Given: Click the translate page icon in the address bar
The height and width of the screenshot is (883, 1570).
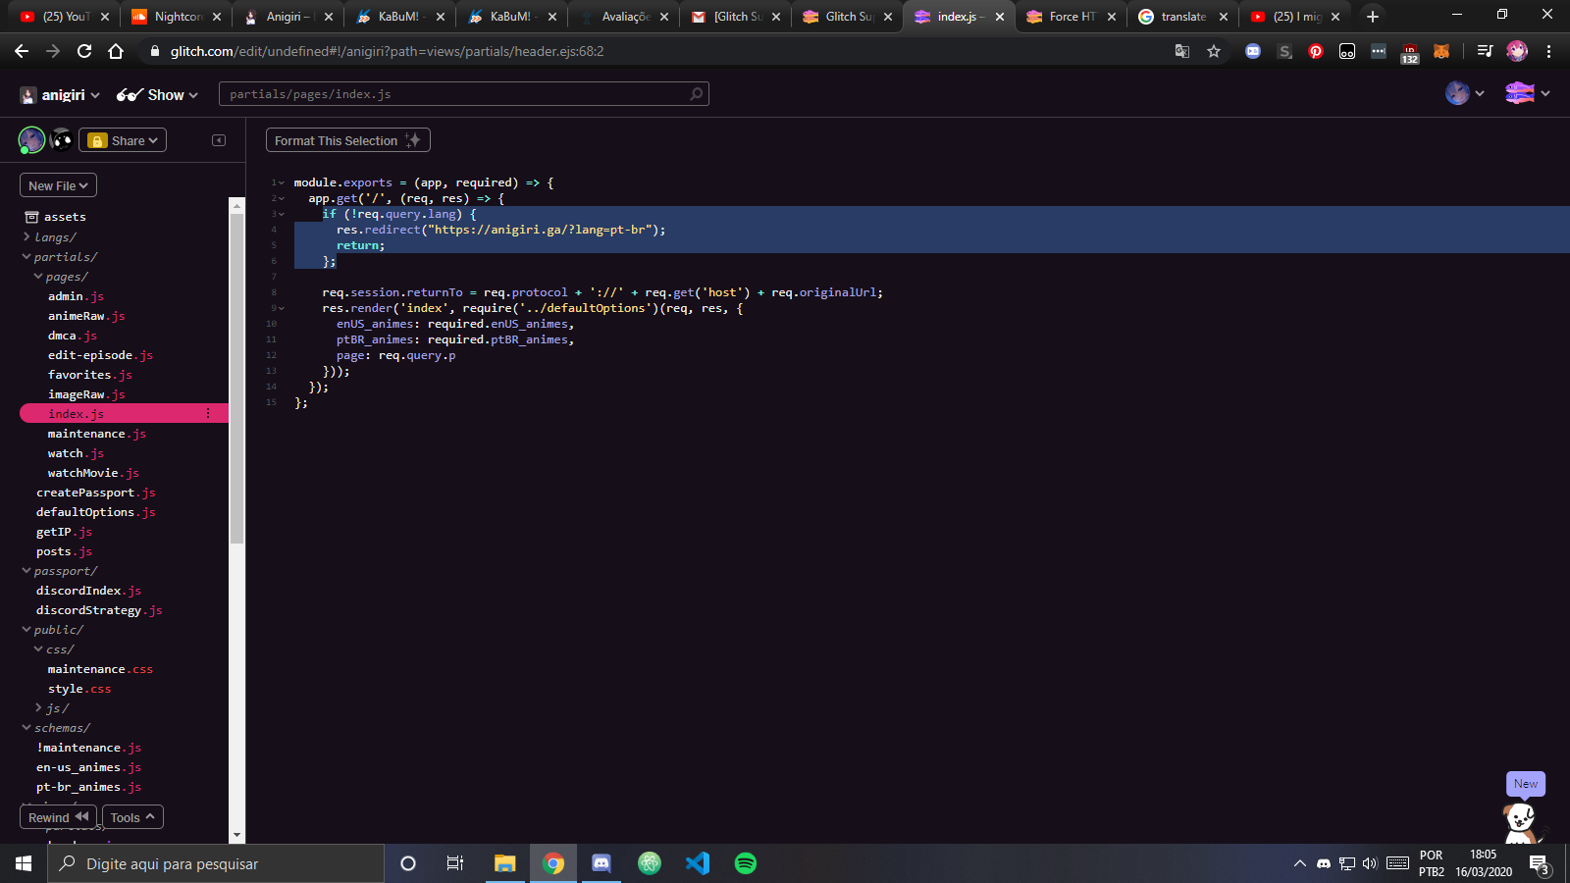Looking at the screenshot, I should (x=1182, y=51).
